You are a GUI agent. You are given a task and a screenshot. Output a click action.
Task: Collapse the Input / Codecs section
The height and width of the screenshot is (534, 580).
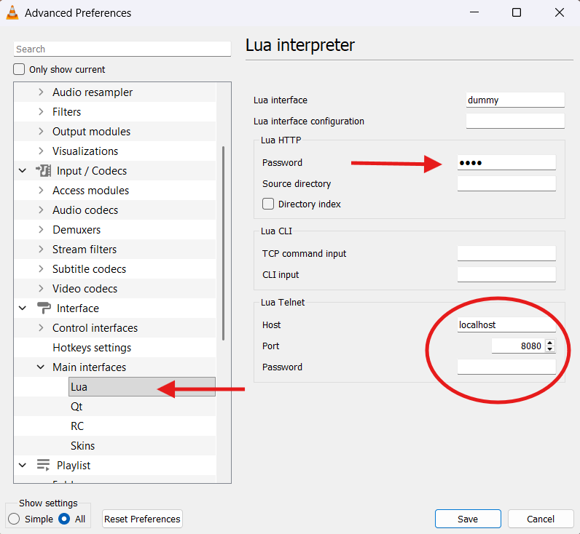click(23, 171)
